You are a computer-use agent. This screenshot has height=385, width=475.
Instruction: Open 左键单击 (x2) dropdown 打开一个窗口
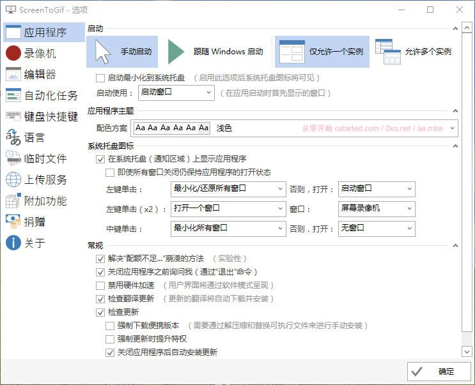[x=228, y=209]
